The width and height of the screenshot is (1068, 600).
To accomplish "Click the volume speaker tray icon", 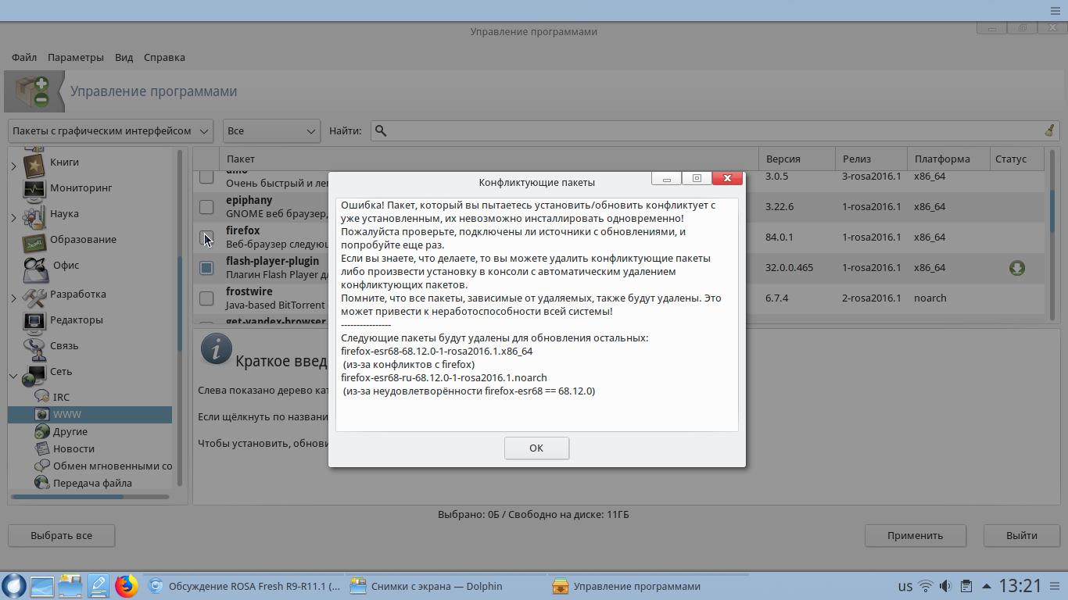I will tap(945, 586).
